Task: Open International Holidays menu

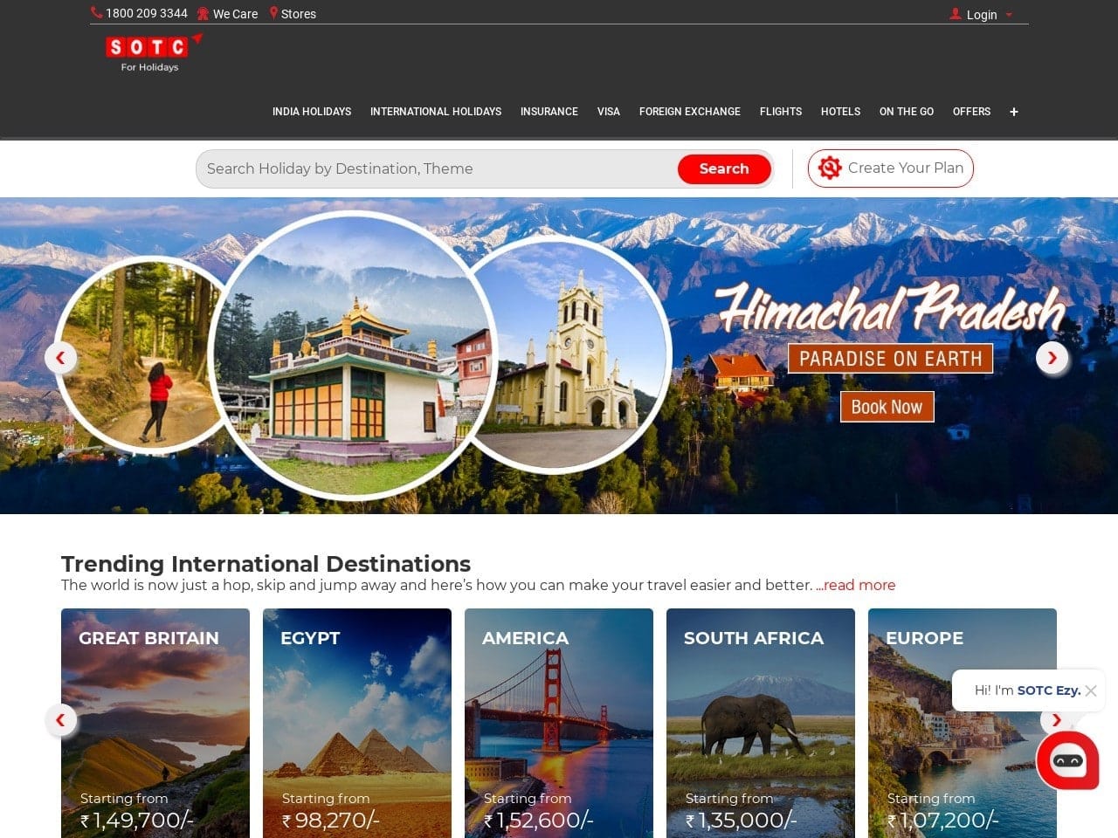Action: tap(436, 112)
